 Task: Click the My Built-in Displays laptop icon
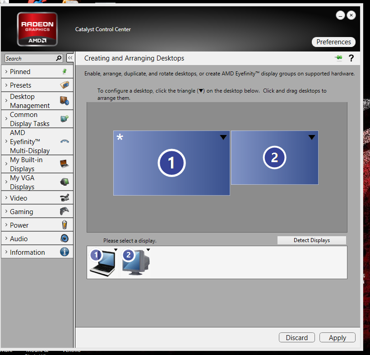click(x=65, y=163)
